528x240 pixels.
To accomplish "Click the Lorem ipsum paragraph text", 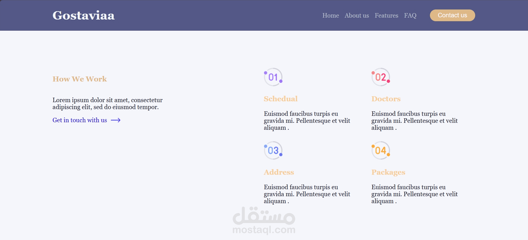I will (x=107, y=104).
